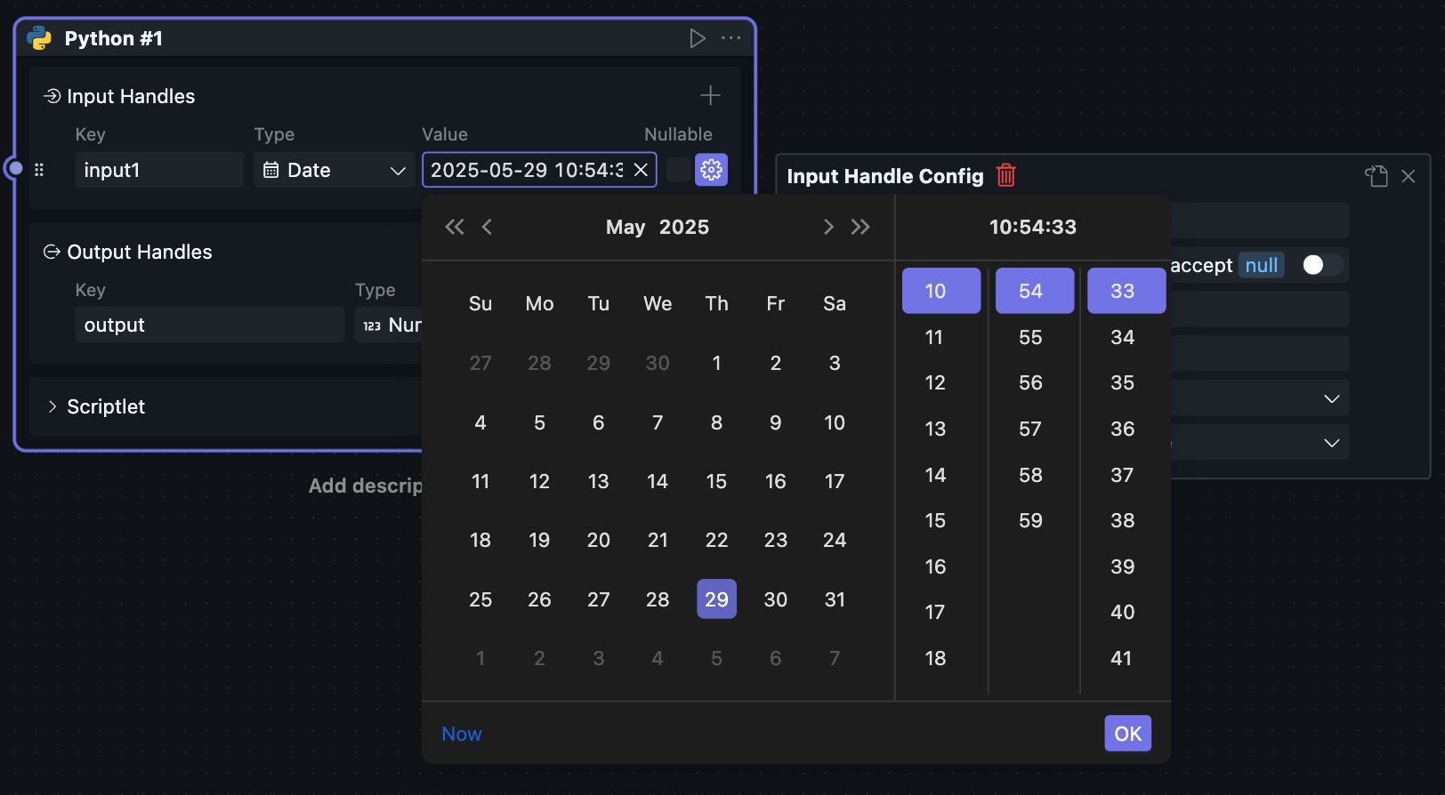Confirm the date with OK button

[1127, 734]
